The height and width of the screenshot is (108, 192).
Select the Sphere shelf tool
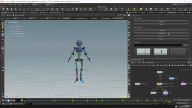[7, 9]
